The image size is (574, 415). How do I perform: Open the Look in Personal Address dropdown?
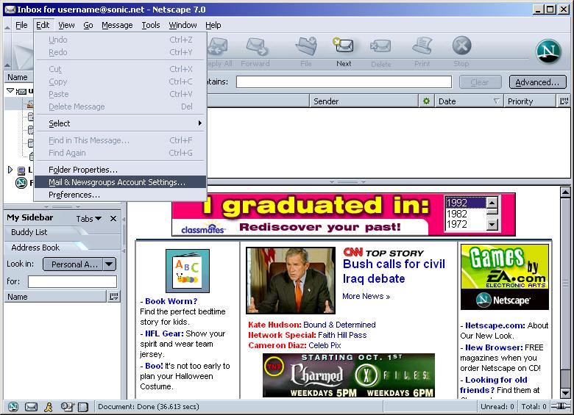coord(79,264)
